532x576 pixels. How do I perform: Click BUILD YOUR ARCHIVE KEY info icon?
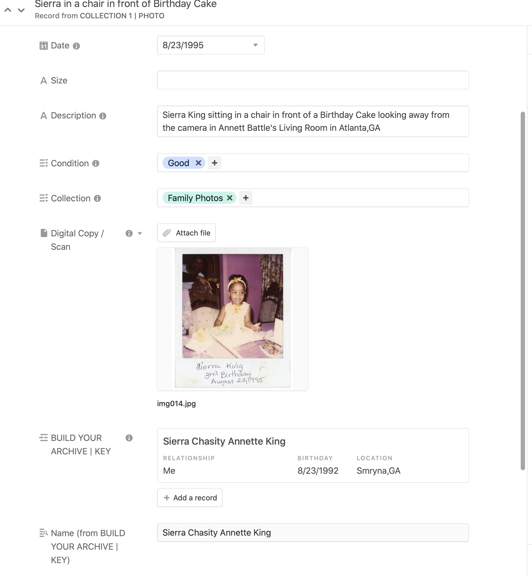129,438
